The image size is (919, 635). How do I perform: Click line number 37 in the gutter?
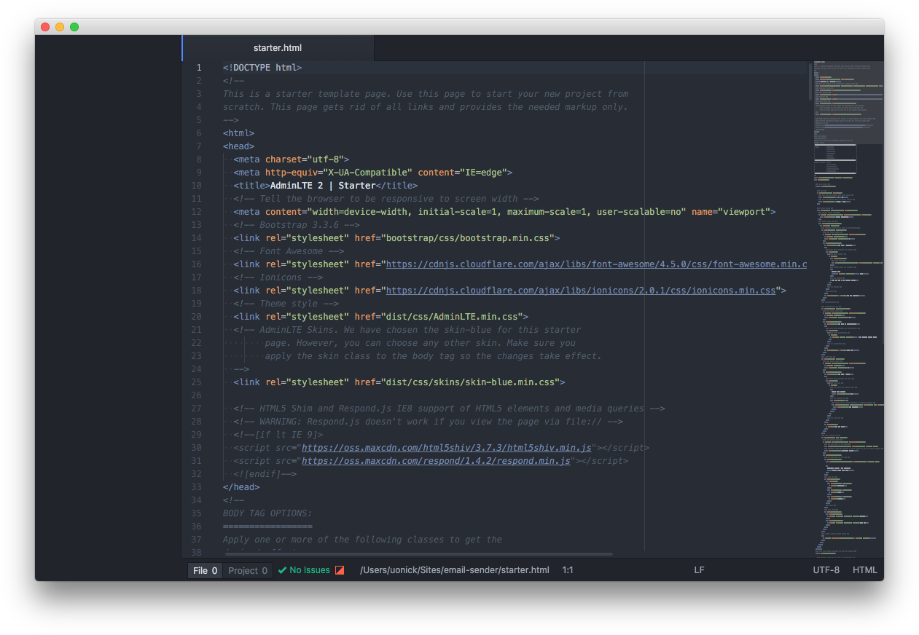[196, 540]
